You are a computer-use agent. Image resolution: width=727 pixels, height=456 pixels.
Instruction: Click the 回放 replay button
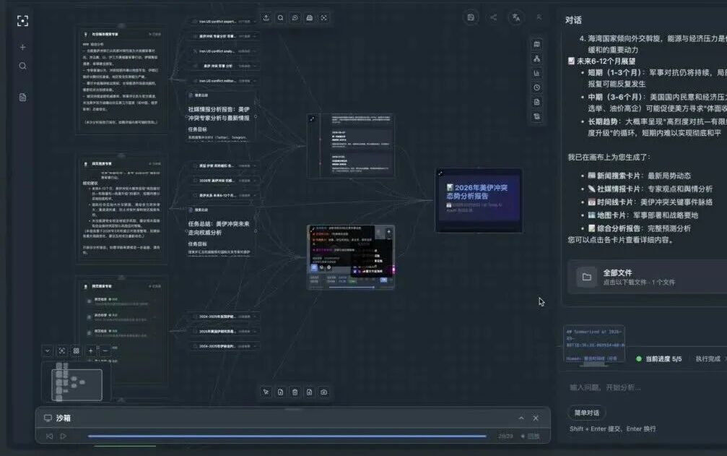point(531,436)
